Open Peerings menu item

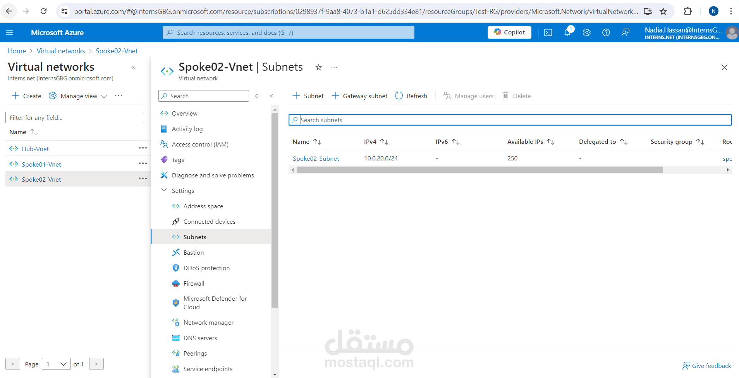195,353
